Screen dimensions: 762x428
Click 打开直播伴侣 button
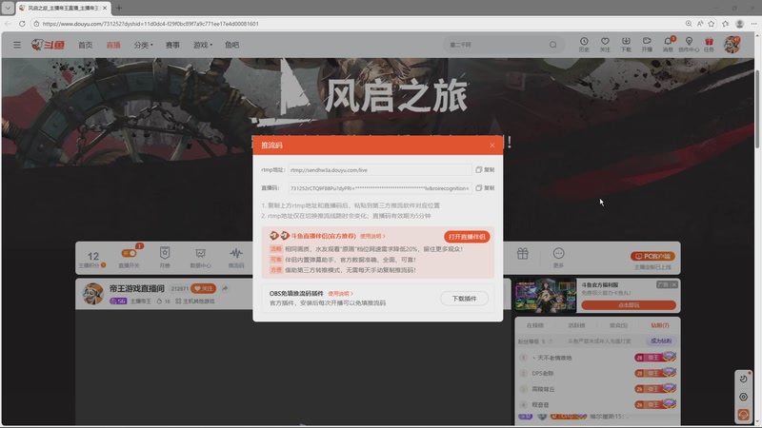[467, 236]
